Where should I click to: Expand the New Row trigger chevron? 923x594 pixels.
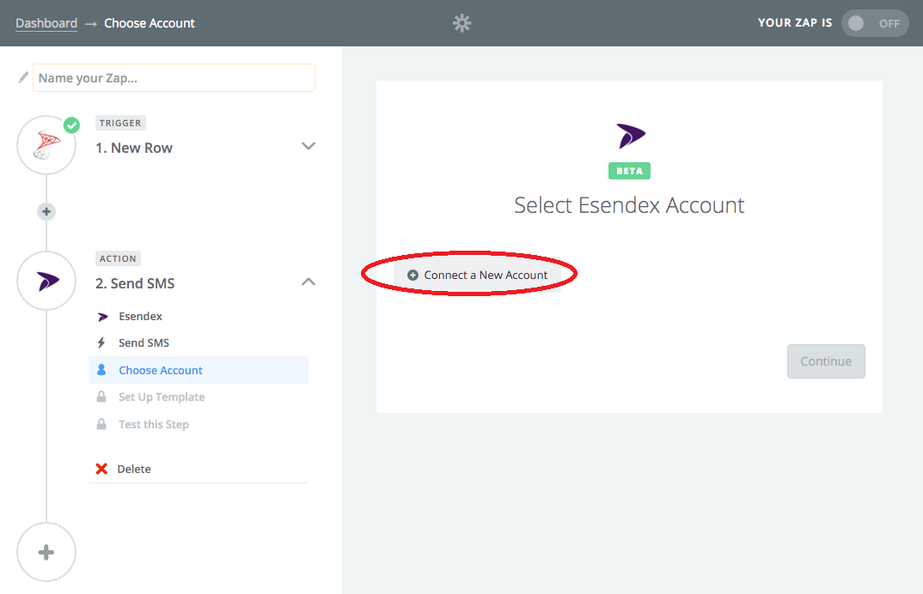(x=309, y=146)
